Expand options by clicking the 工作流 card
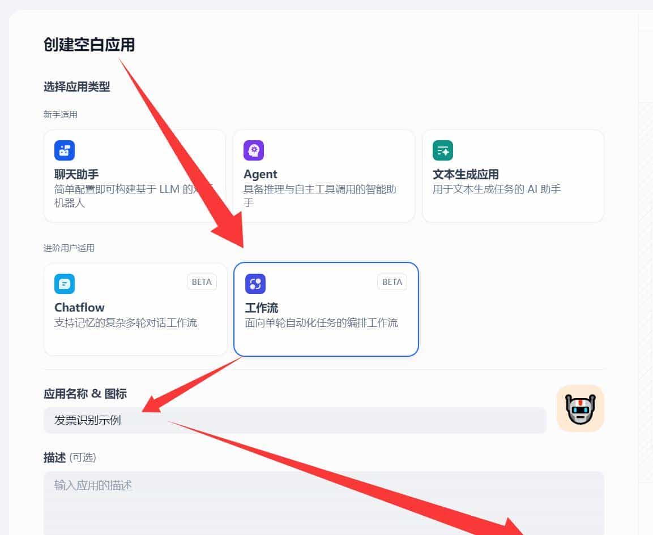The width and height of the screenshot is (653, 535). [x=326, y=309]
